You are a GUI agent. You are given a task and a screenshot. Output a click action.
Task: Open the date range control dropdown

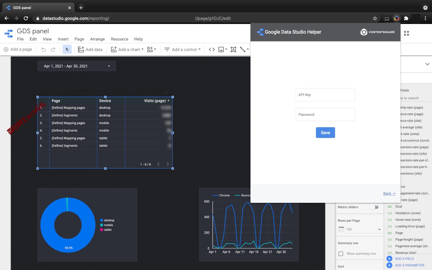pos(77,66)
